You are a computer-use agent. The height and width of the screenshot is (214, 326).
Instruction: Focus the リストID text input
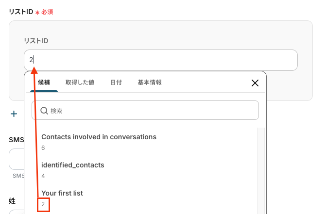160,60
